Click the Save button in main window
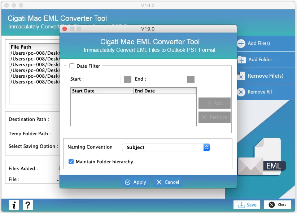 [247, 205]
